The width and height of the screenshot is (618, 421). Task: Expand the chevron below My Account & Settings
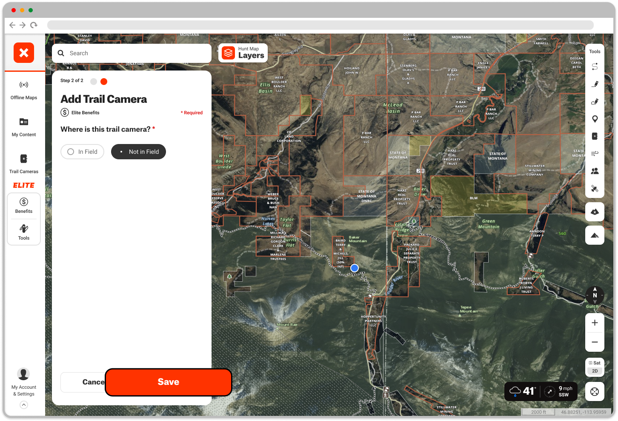click(x=24, y=405)
